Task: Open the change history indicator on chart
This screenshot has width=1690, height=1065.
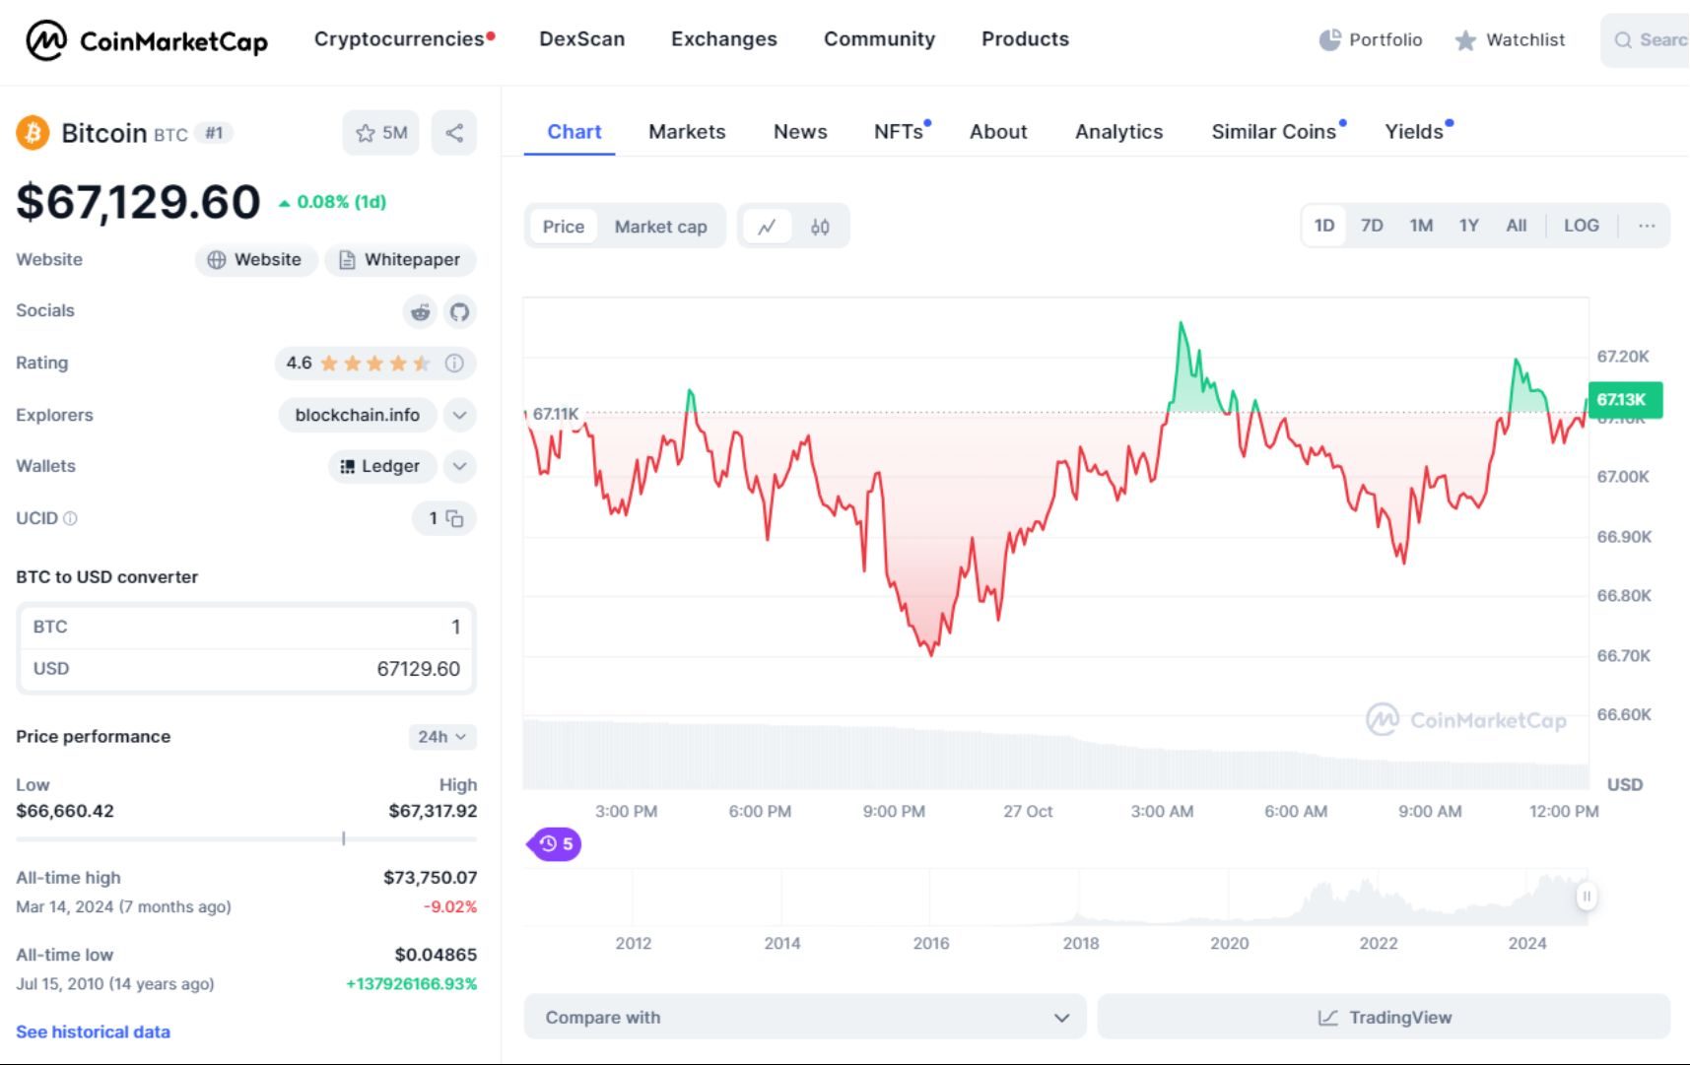Action: [555, 843]
